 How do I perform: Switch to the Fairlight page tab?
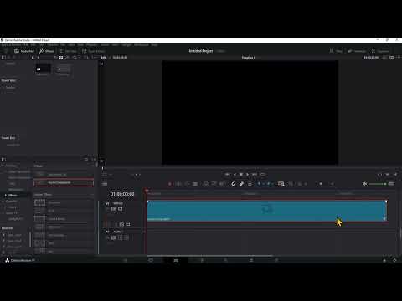tap(251, 260)
